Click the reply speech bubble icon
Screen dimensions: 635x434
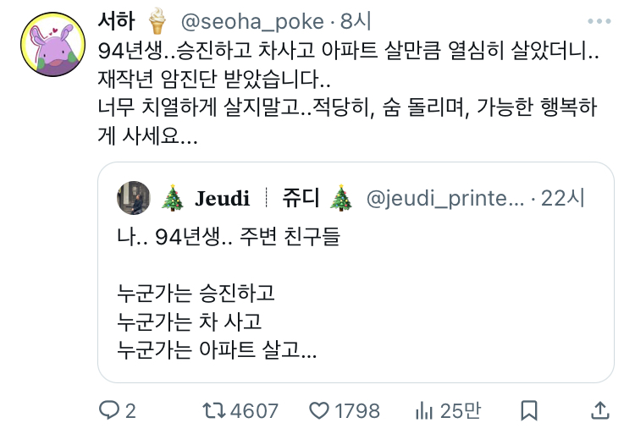click(x=110, y=410)
